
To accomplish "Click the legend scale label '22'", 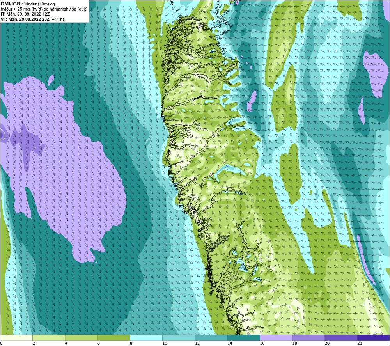I will coord(360,344).
